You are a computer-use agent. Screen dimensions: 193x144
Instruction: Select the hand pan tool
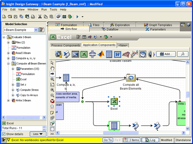coord(52,68)
